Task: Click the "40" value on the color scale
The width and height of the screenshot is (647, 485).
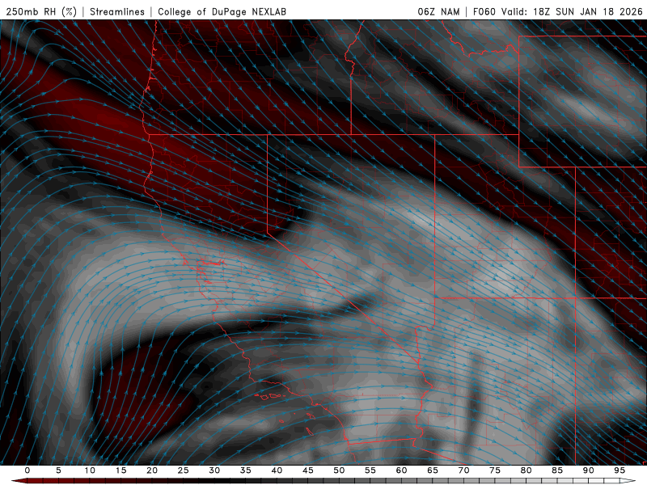Action: (277, 470)
